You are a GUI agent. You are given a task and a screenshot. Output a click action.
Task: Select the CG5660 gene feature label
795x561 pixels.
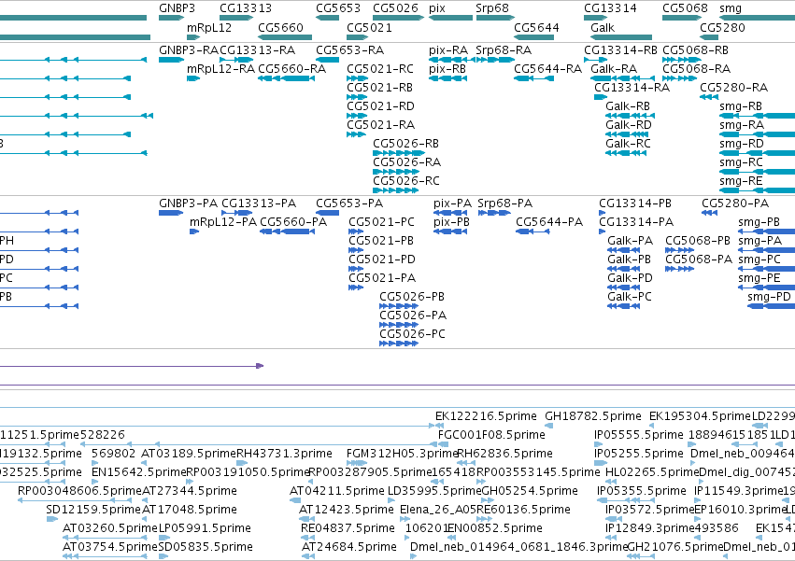point(280,27)
